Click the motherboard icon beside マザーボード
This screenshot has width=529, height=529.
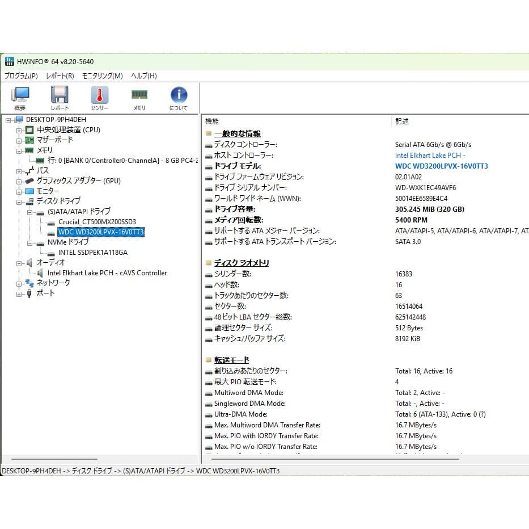(x=29, y=140)
